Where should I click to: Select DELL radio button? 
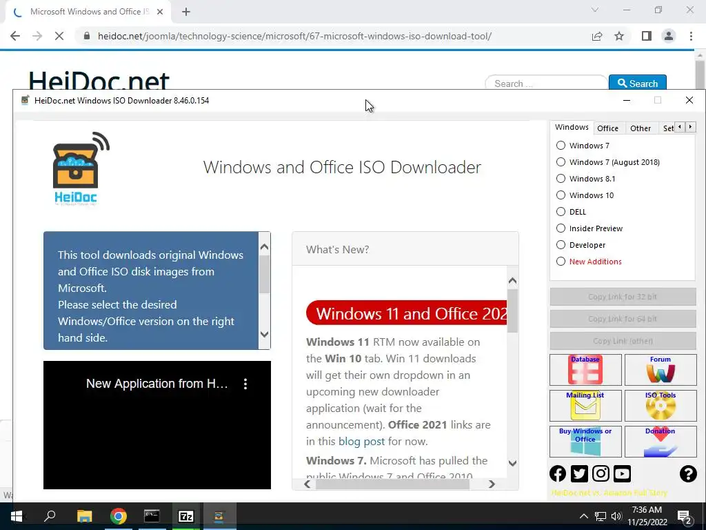point(561,212)
